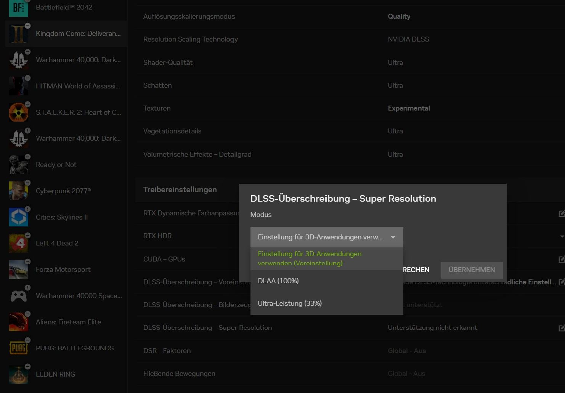Select Warhammer 40000 Space Marine gamepad icon
The height and width of the screenshot is (393, 565).
(18, 296)
